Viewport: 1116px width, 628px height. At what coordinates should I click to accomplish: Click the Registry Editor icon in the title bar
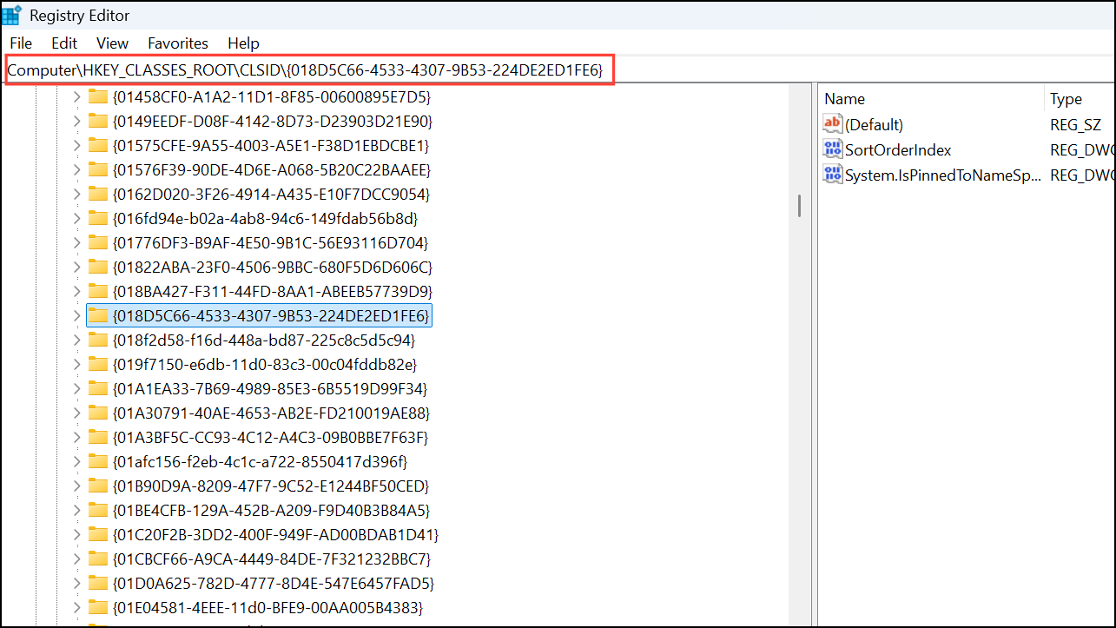(13, 14)
